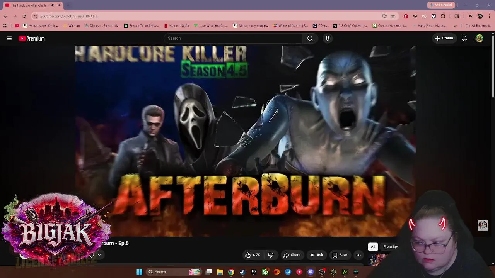Viewport: 495px width, 278px height.
Task: Open YouTube account avatar menu
Action: coord(479,38)
